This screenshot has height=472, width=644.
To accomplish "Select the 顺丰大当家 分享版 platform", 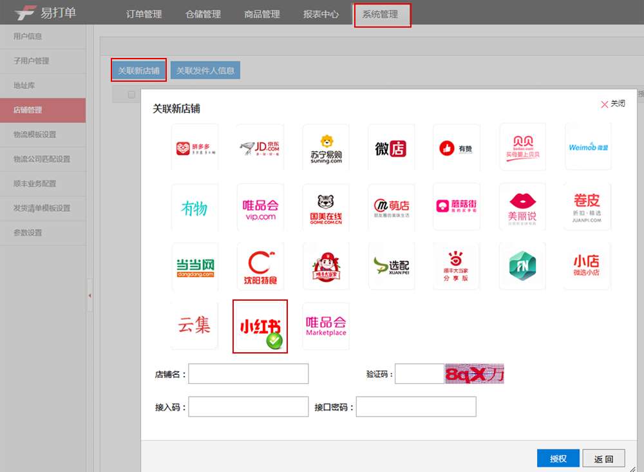I will 457,266.
